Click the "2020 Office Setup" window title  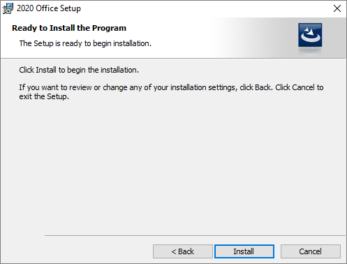point(49,8)
